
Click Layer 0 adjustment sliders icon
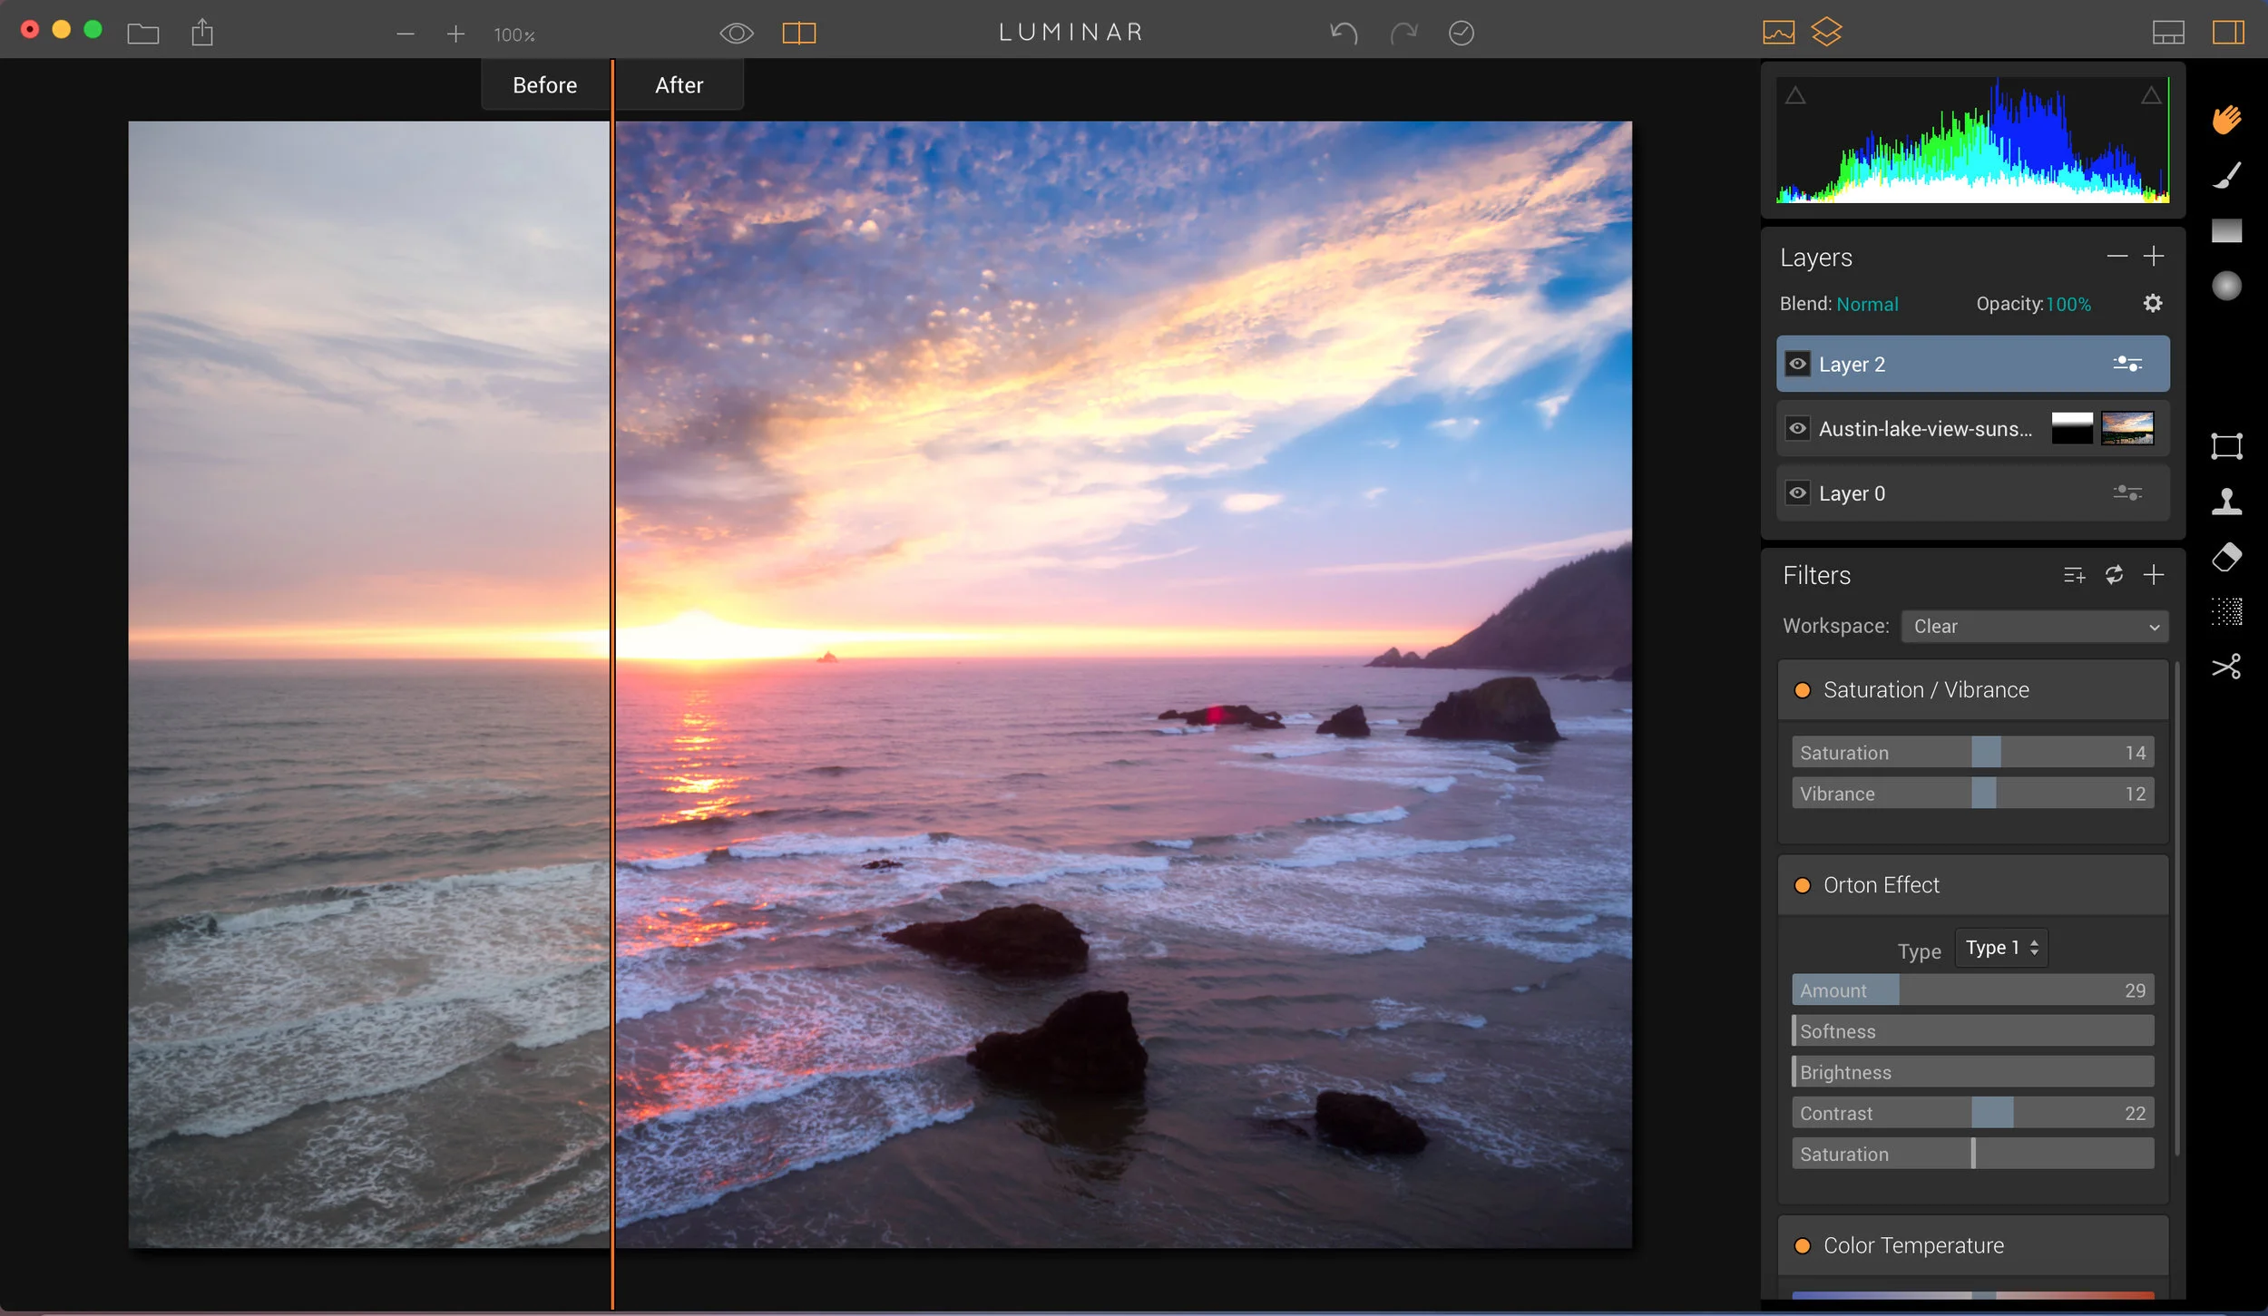2126,492
